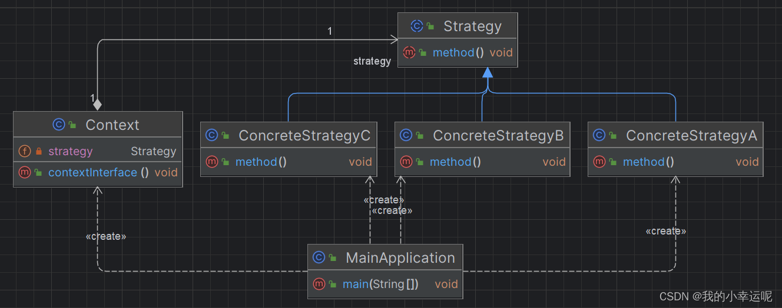Click the red field icon beside strategy

click(x=25, y=151)
